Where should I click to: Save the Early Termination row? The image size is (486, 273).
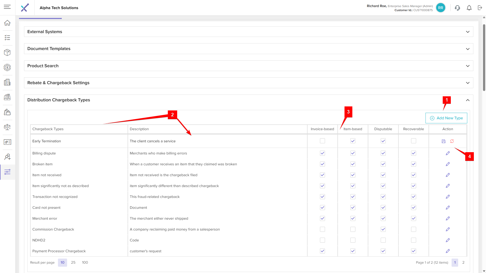coord(443,141)
